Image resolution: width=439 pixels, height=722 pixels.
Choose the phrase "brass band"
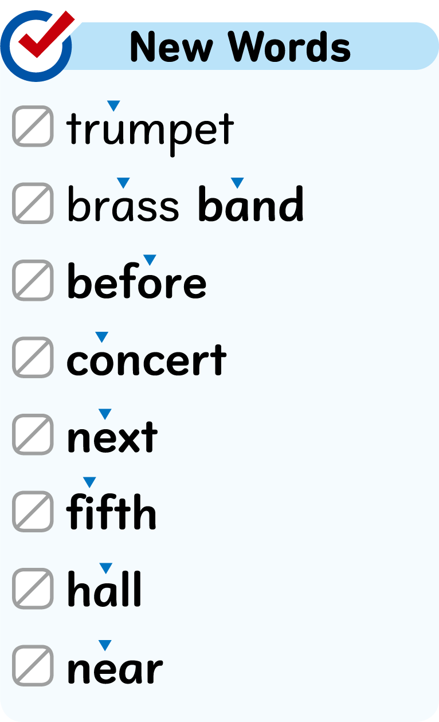coord(185,205)
